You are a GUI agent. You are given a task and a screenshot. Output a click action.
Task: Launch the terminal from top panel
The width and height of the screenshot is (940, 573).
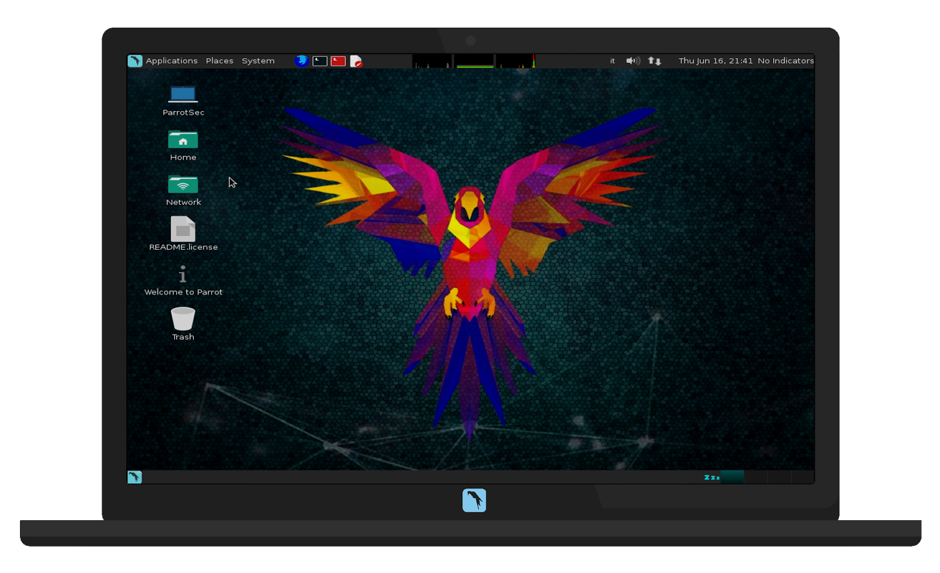(320, 61)
